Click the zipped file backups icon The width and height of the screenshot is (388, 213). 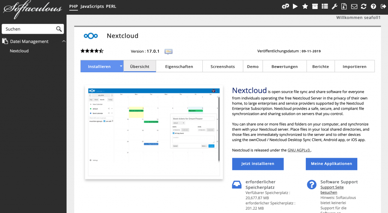344,6
